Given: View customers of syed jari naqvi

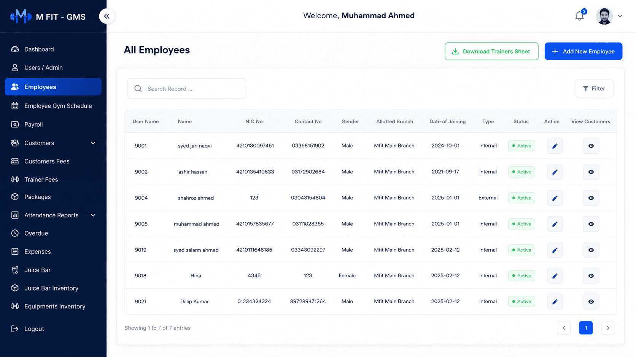Looking at the screenshot, I should click(591, 146).
